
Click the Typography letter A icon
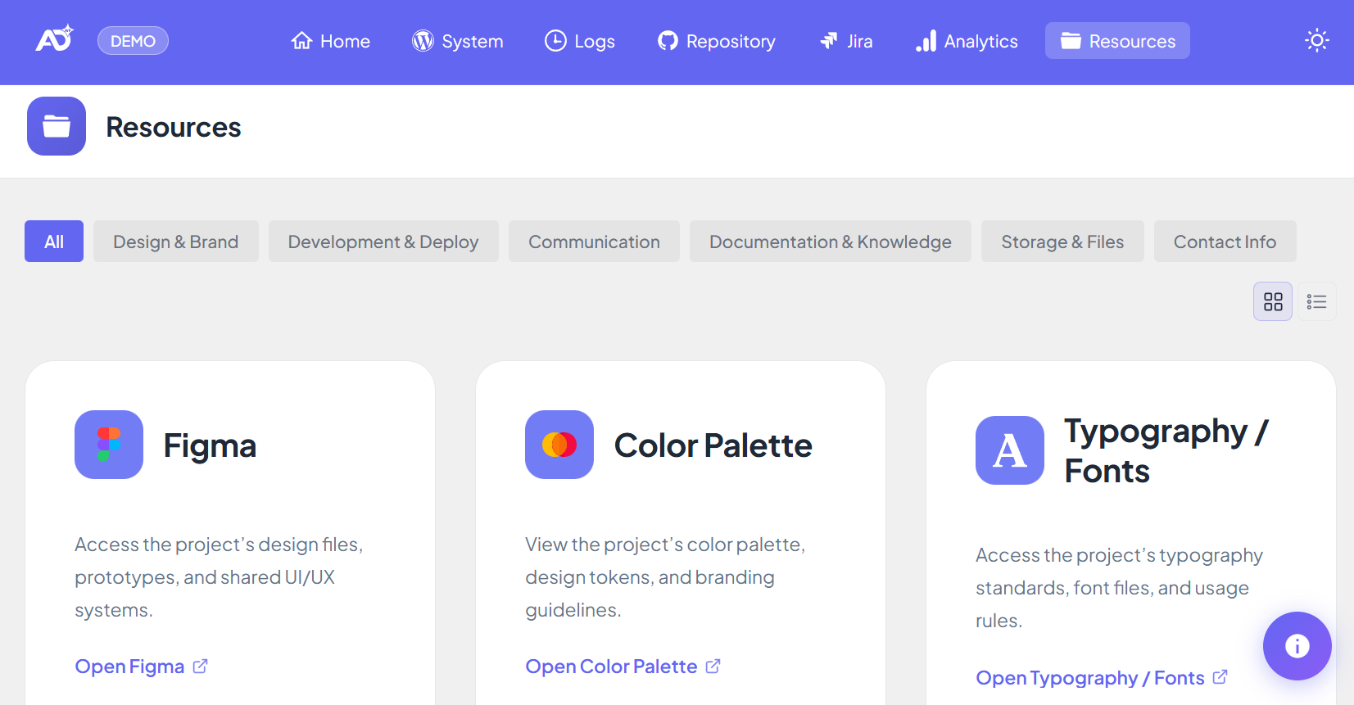(1009, 450)
